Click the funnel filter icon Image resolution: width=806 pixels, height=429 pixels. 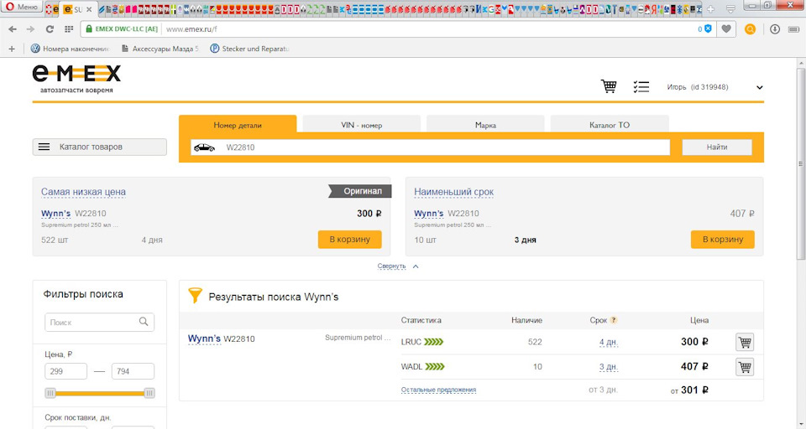click(195, 295)
